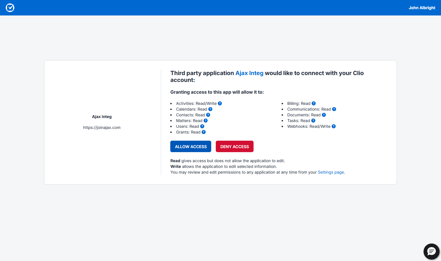
Task: Click the 'Read gives access' explanation line
Action: tap(228, 161)
